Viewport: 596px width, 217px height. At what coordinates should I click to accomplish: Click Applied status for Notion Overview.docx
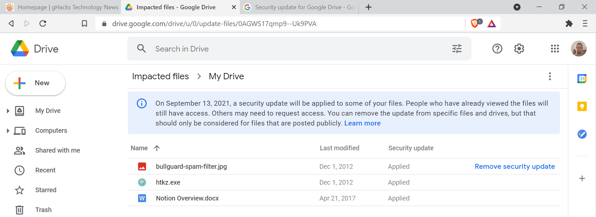[x=399, y=198]
